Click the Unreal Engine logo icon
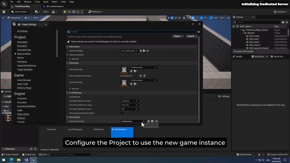The height and width of the screenshot is (163, 290). (4, 4)
